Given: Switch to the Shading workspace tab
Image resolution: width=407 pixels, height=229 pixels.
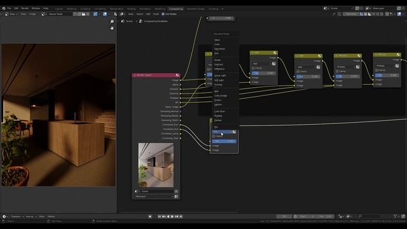Looking at the screenshot, I should pyautogui.click(x=132, y=9).
